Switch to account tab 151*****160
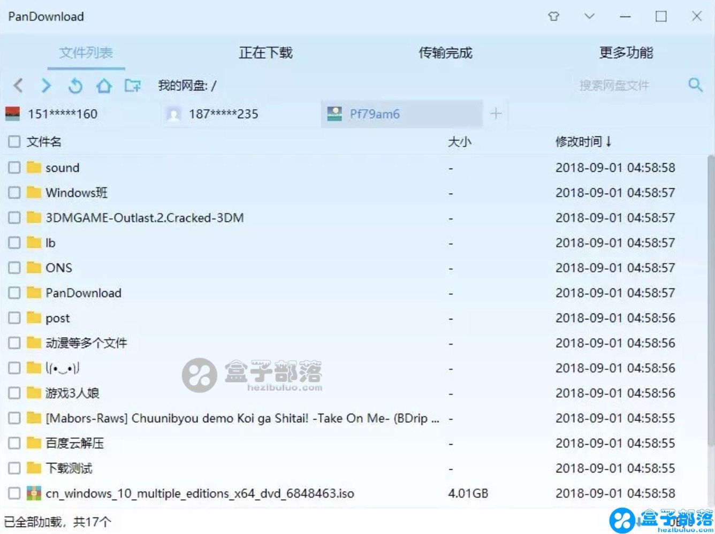 pyautogui.click(x=80, y=113)
